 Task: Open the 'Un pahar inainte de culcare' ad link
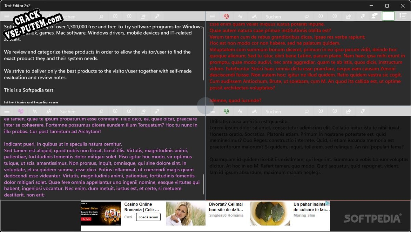tap(311, 207)
